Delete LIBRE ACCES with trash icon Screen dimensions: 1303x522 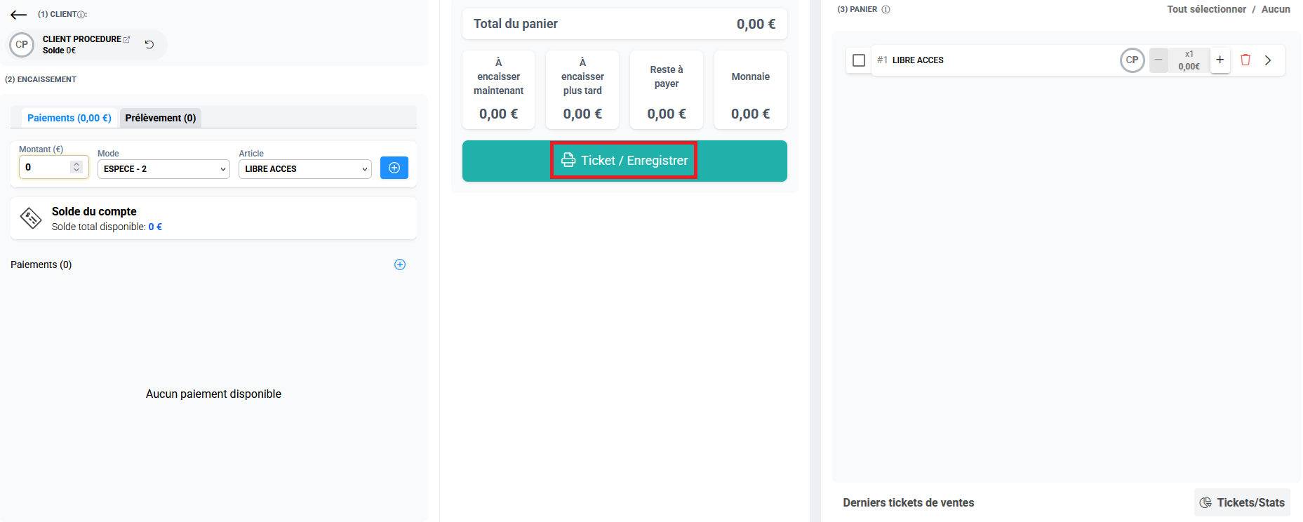pyautogui.click(x=1245, y=60)
